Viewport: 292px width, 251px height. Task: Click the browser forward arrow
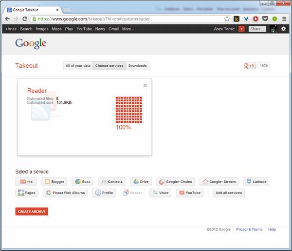tap(16, 19)
